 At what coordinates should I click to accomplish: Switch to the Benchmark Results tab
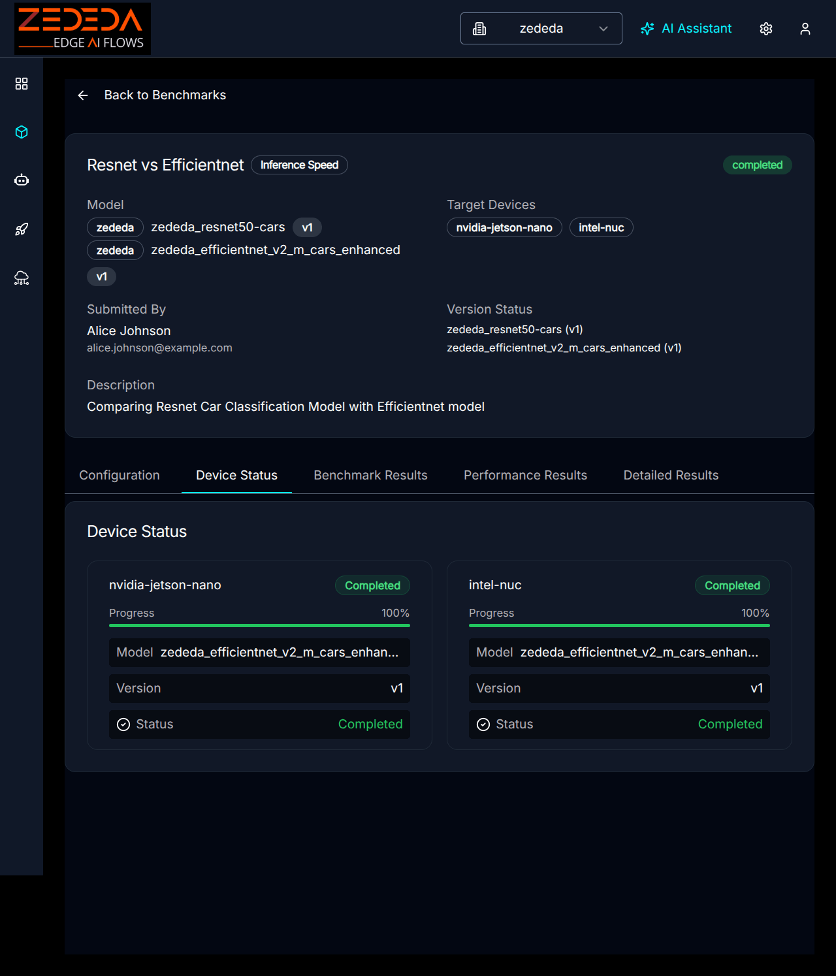370,476
